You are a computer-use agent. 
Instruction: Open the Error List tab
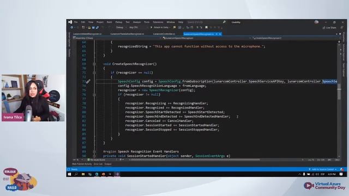pyautogui.click(x=98, y=164)
